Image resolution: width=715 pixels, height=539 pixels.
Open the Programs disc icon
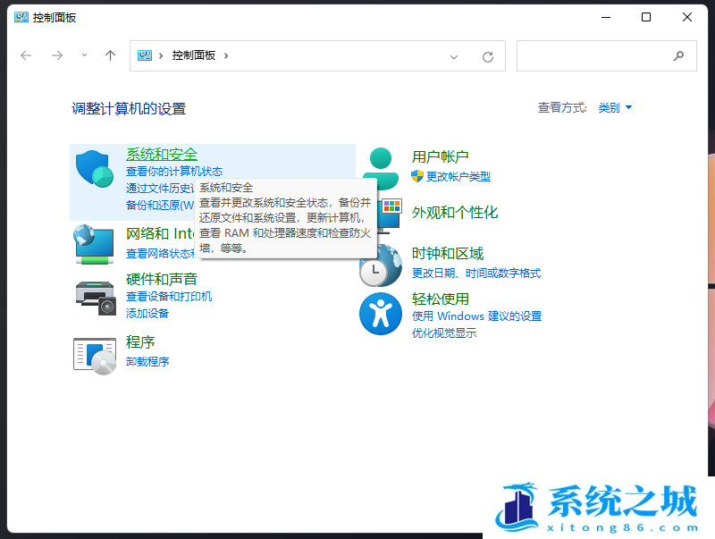95,354
